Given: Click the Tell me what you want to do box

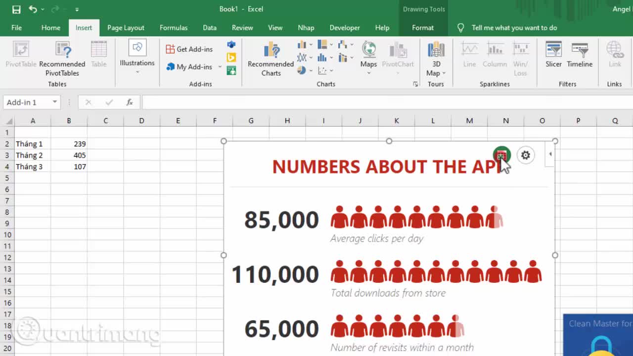Looking at the screenshot, I should tap(514, 28).
